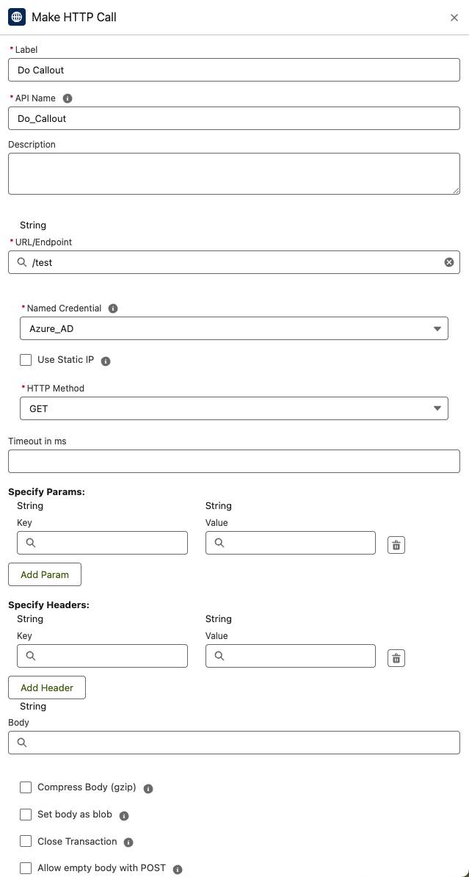The height and width of the screenshot is (877, 469).
Task: Clear the URL/Endpoint field text
Action: coord(449,262)
